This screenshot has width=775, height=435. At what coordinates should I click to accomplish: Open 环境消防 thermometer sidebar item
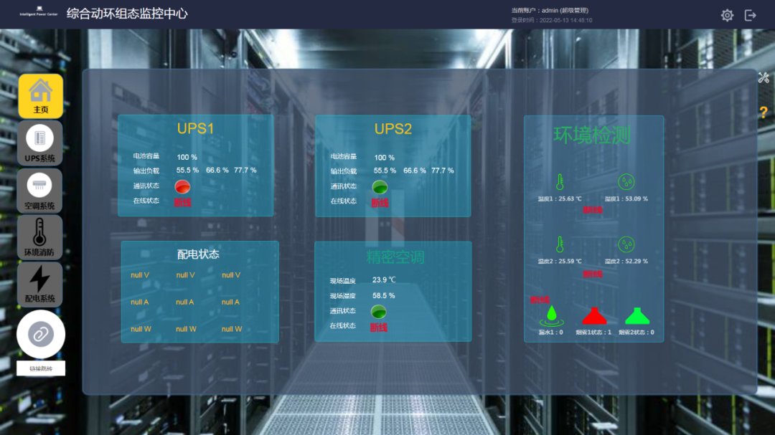(x=40, y=236)
